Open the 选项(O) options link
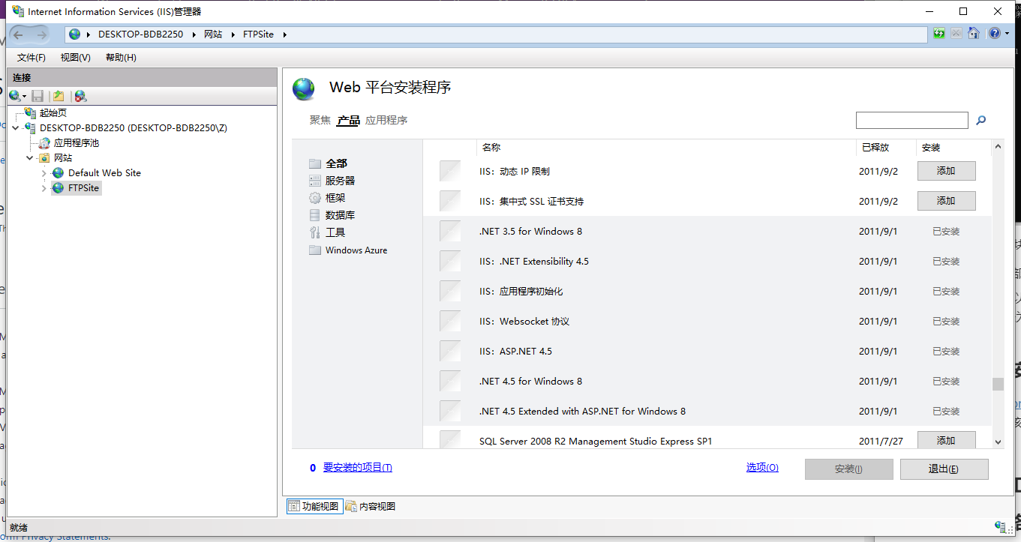1021x542 pixels. click(762, 468)
